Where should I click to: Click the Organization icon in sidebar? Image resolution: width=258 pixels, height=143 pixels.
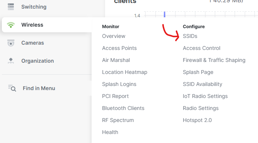[x=11, y=61]
